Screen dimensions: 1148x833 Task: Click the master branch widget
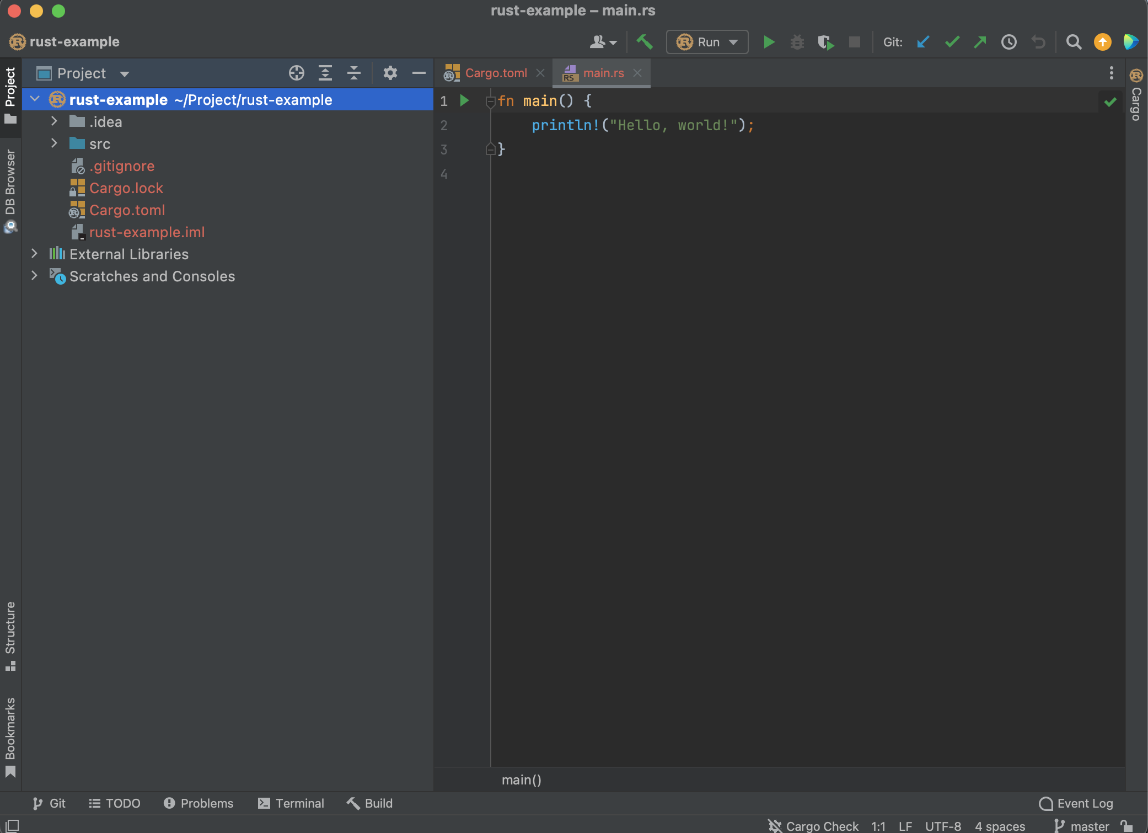tap(1081, 826)
